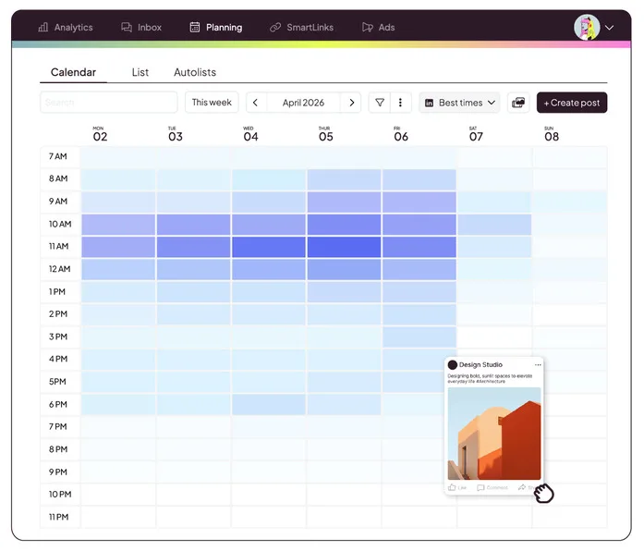
Task: Switch to the List tab
Action: pos(140,72)
